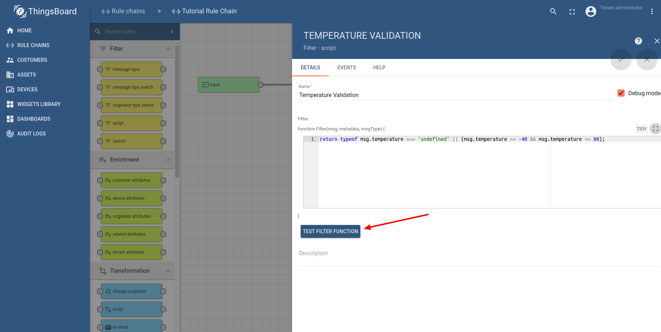Viewport: 661px width, 332px height.
Task: Click the Tutorial Rule Chain breadcrumb
Action: (204, 11)
